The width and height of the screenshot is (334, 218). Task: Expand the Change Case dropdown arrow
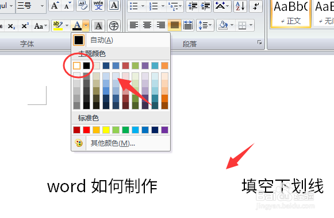click(x=45, y=26)
